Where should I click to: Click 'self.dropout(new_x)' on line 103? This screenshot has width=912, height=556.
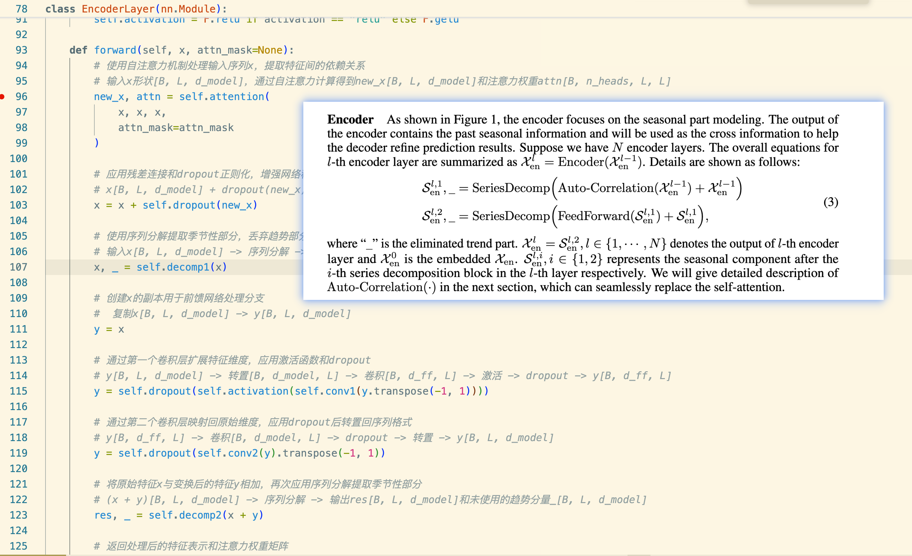tap(200, 205)
